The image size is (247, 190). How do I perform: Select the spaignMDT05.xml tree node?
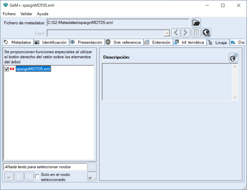(x=33, y=69)
